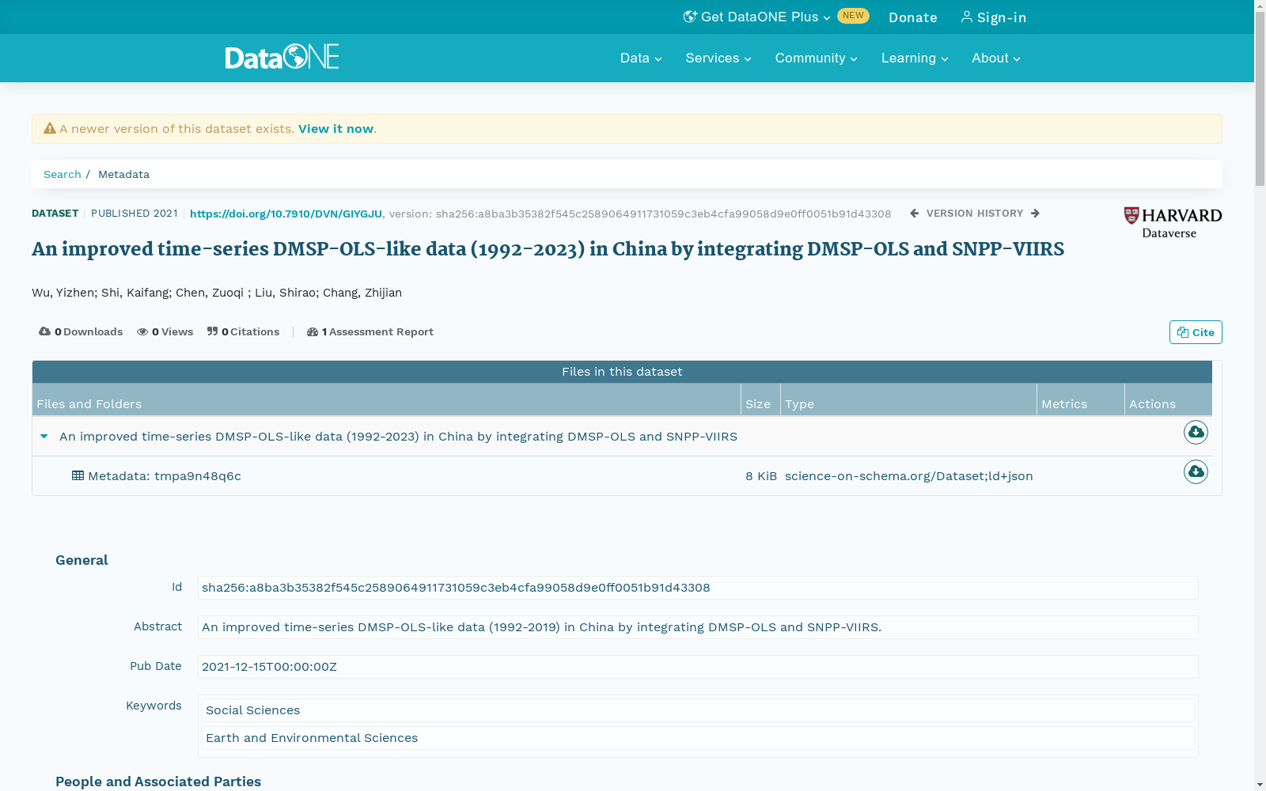Click Metadata: tmpa9n48q6c file name
1266x791 pixels.
pos(165,475)
